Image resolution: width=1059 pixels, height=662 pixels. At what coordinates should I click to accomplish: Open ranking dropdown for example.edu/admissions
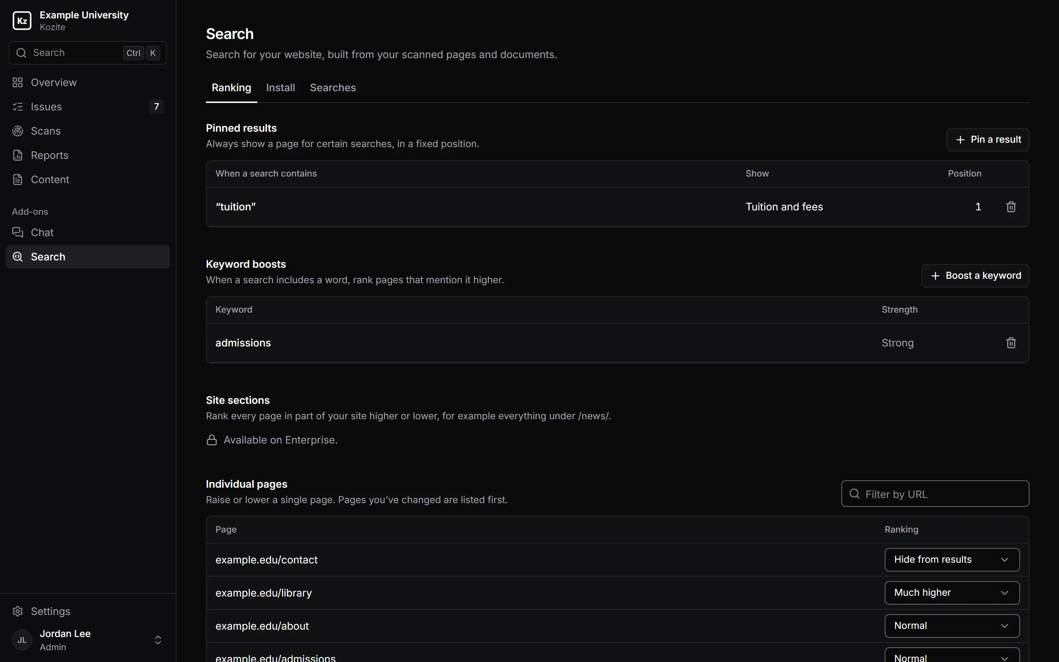(x=952, y=655)
